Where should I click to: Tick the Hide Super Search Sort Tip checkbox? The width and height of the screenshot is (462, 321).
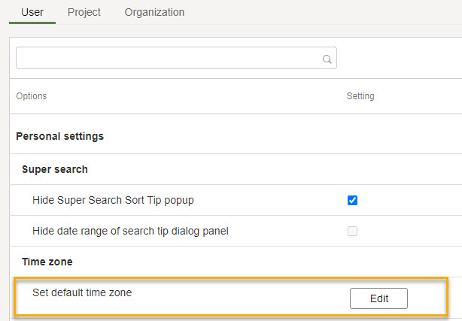click(x=352, y=200)
